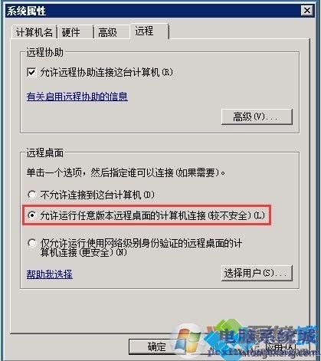Go to the 高级 tab
The image size is (321, 361).
tap(112, 32)
